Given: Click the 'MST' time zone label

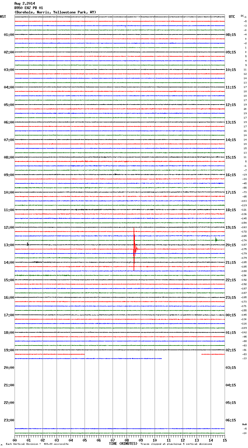Looking at the screenshot, I should (x=3, y=17).
